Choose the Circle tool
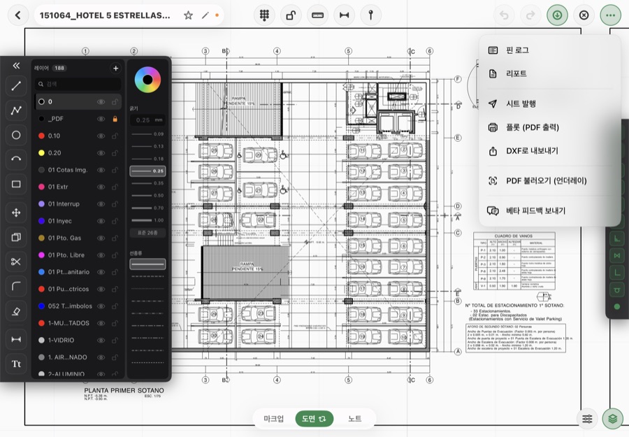The width and height of the screenshot is (629, 437). pyautogui.click(x=16, y=135)
